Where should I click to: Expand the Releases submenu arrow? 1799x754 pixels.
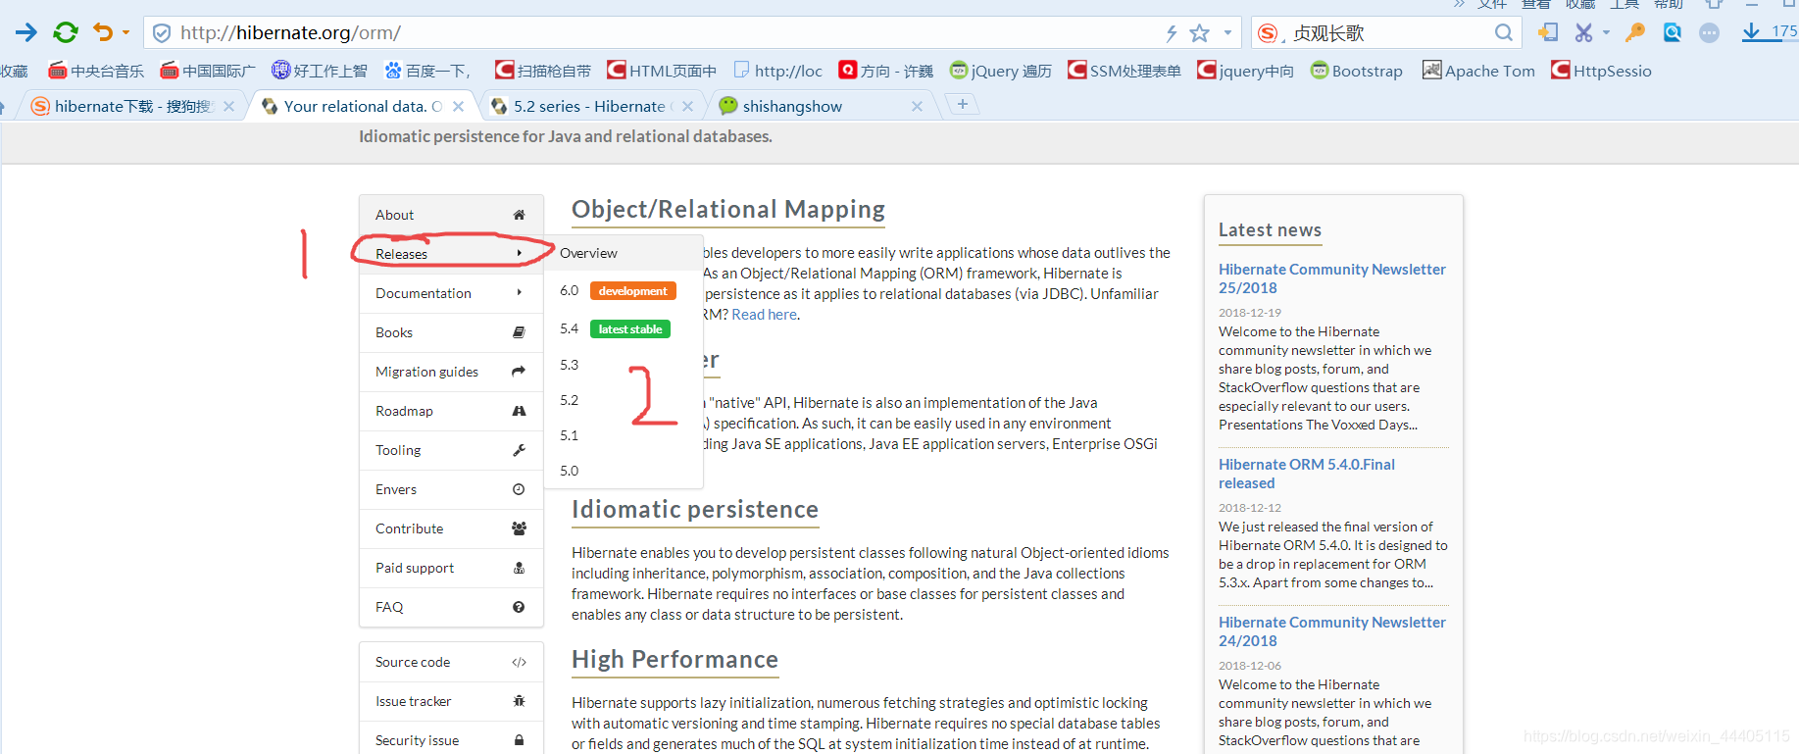[x=519, y=253]
